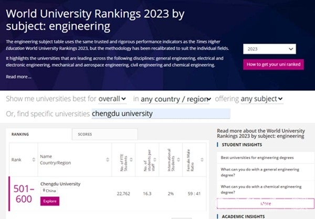The width and height of the screenshot is (315, 219).
Task: Open the 'Read more ...' link
Action: (x=18, y=77)
